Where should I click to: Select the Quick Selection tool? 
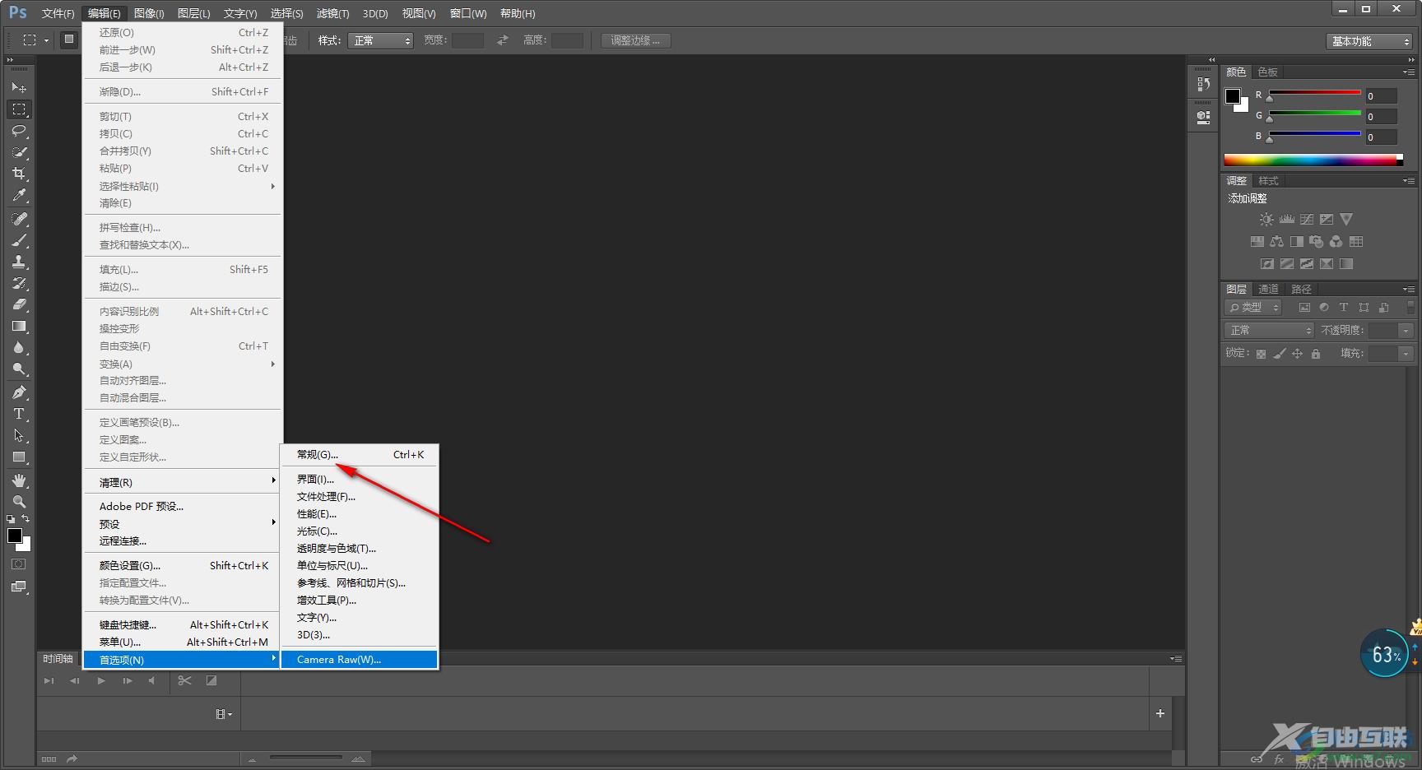click(x=19, y=151)
